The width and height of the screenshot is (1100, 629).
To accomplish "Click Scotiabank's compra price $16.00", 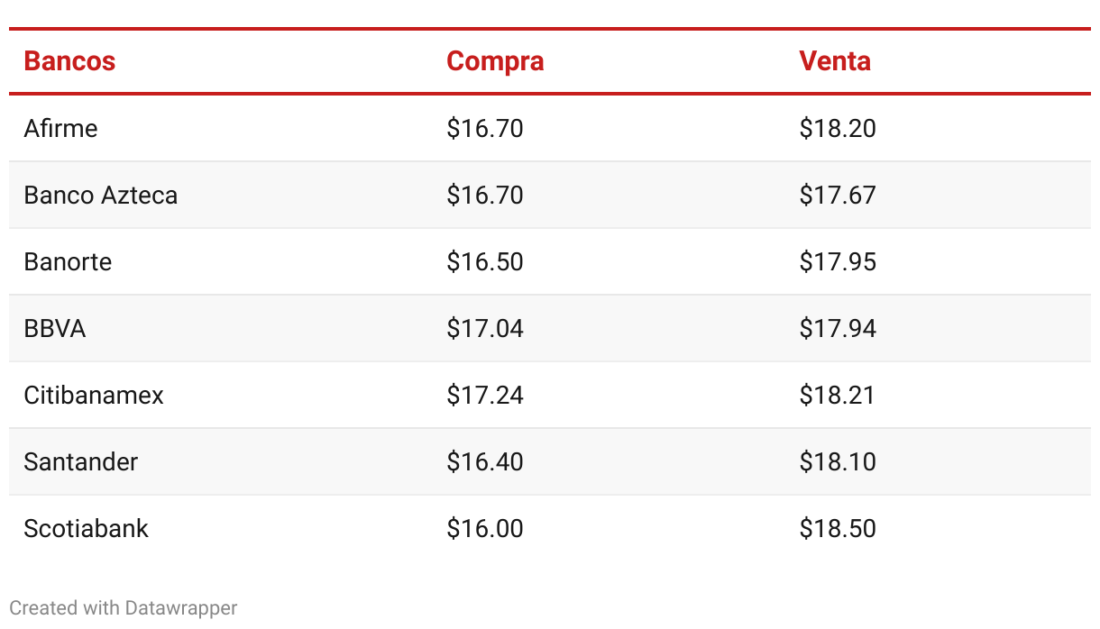I will click(x=485, y=528).
